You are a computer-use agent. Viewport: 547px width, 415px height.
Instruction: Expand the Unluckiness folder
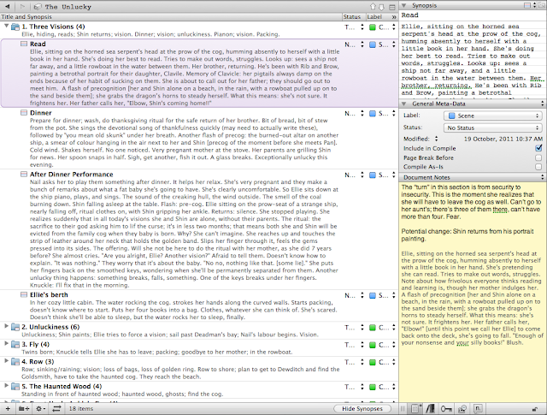point(6,326)
